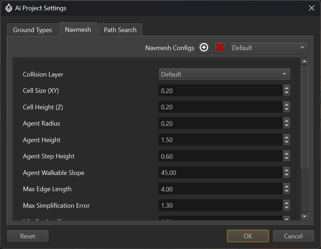The height and width of the screenshot is (249, 321).
Task: Click the down arrow on Agent Radius
Action: [x=286, y=125]
